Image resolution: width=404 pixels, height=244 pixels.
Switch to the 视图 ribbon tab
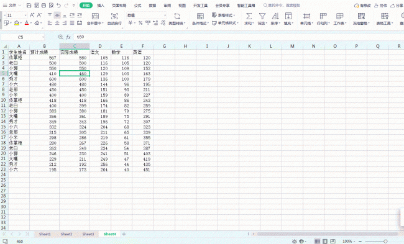pyautogui.click(x=182, y=6)
